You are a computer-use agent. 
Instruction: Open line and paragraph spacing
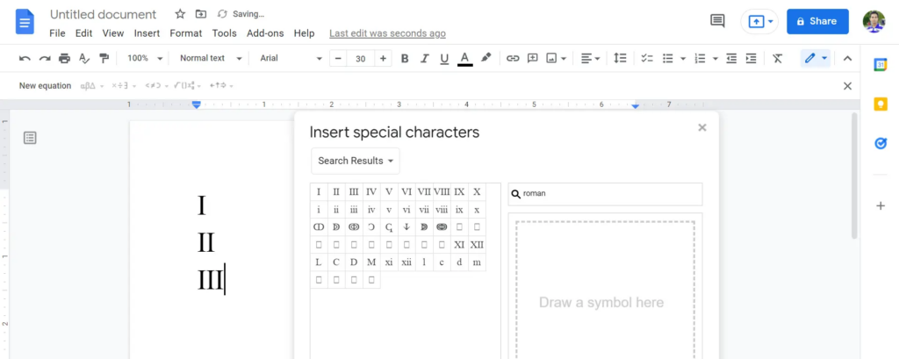[x=620, y=58]
